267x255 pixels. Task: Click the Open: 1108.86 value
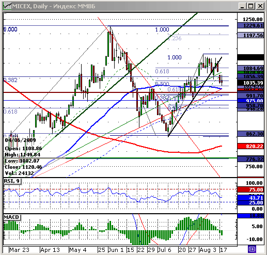(23, 148)
